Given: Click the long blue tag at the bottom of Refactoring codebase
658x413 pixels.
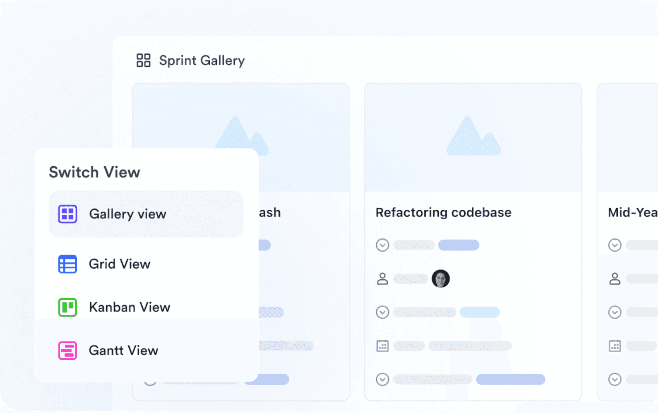Looking at the screenshot, I should click(x=511, y=379).
